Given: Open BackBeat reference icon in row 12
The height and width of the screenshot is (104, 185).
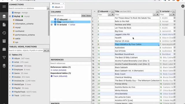Looking at the screenshot, I should pos(174,54).
